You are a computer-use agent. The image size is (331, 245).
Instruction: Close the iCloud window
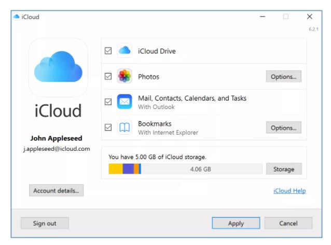(309, 17)
